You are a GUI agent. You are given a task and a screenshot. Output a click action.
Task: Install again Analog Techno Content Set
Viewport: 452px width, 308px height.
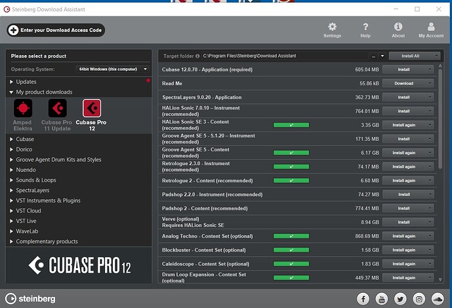coord(404,236)
